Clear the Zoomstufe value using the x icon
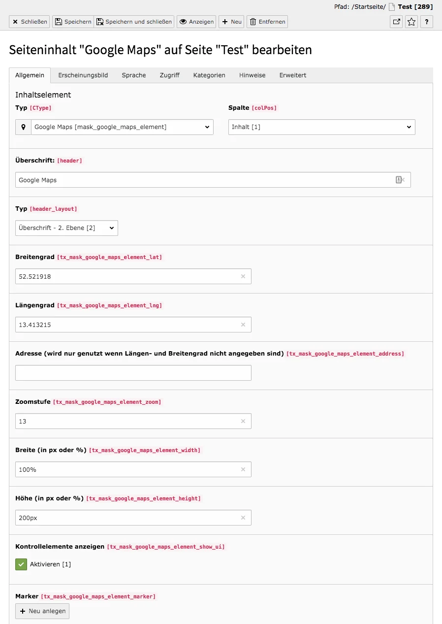442x624 pixels. (x=243, y=421)
